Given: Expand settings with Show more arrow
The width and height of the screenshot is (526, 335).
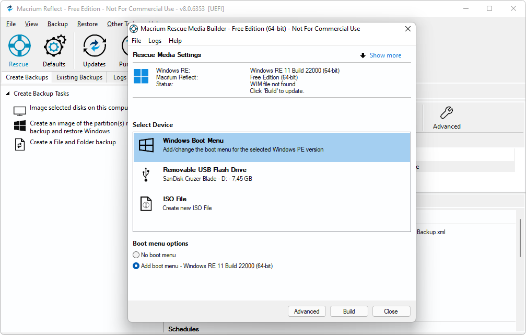Looking at the screenshot, I should pyautogui.click(x=381, y=55).
